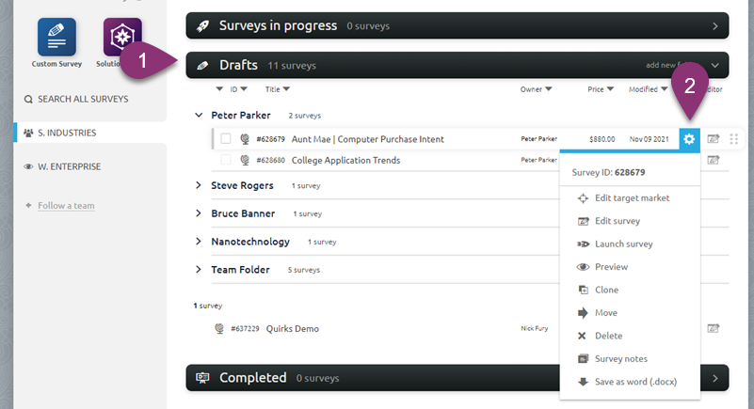Select Save as word (.docx) option
754x409 pixels.
635,382
